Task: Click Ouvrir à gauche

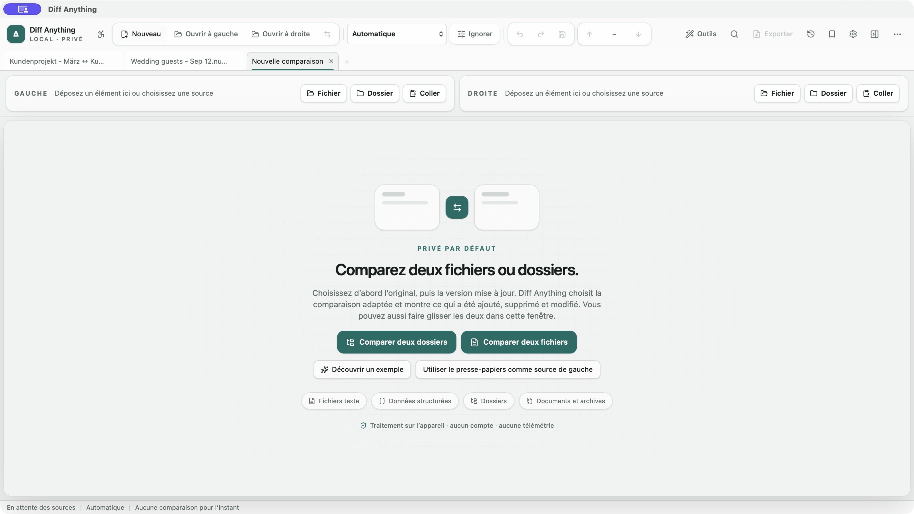Action: coord(206,34)
